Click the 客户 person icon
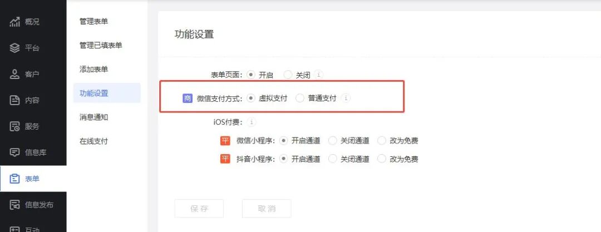Image resolution: width=601 pixels, height=232 pixels. [14, 74]
